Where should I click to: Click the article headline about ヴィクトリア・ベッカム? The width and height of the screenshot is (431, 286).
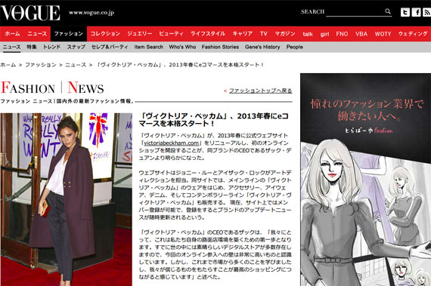click(214, 120)
